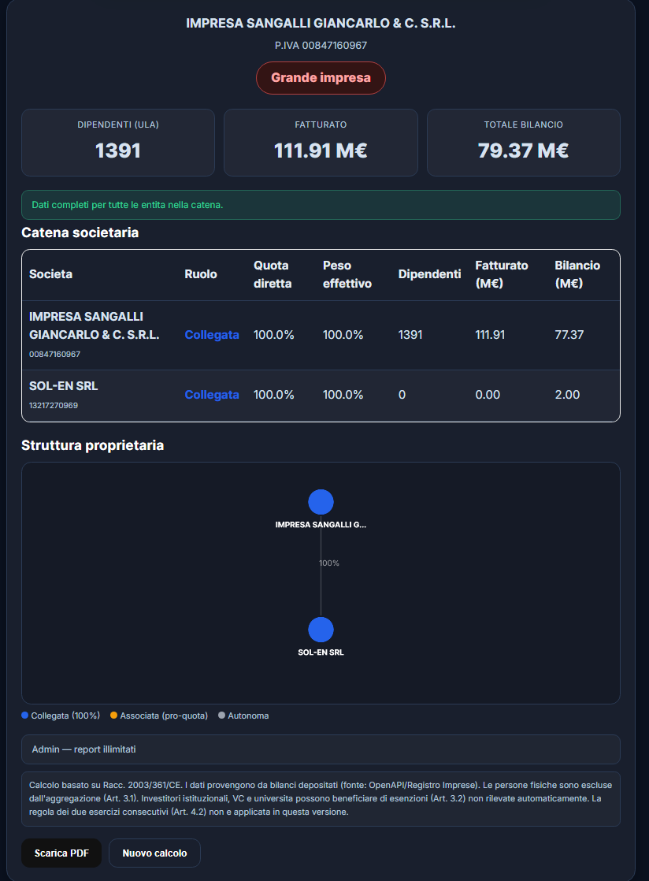Select the SOL-EN SRL node circle in graph
The width and height of the screenshot is (649, 881).
(321, 630)
